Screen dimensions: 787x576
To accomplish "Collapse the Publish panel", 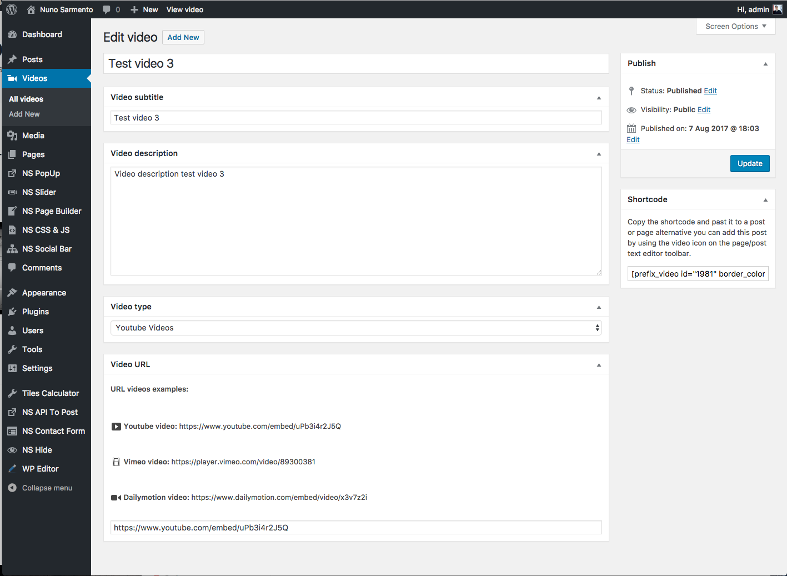I will pos(765,64).
